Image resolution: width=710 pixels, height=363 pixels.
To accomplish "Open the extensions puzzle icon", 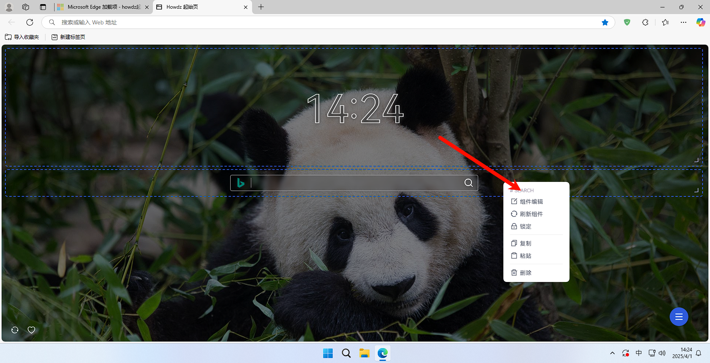I will [x=645, y=22].
